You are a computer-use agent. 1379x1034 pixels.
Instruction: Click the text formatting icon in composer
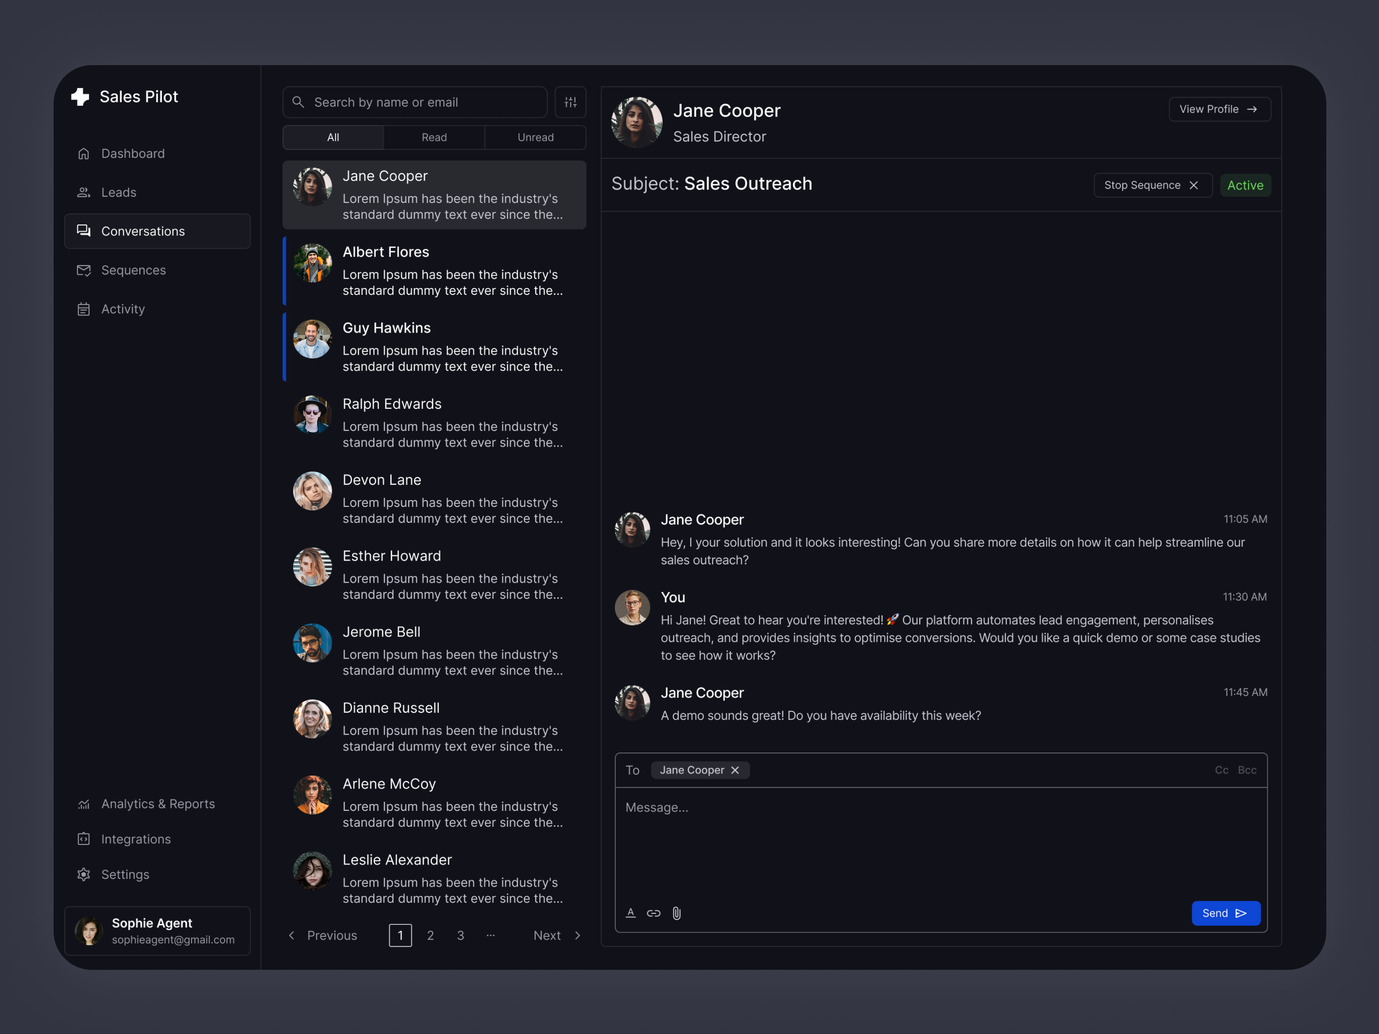(x=630, y=913)
